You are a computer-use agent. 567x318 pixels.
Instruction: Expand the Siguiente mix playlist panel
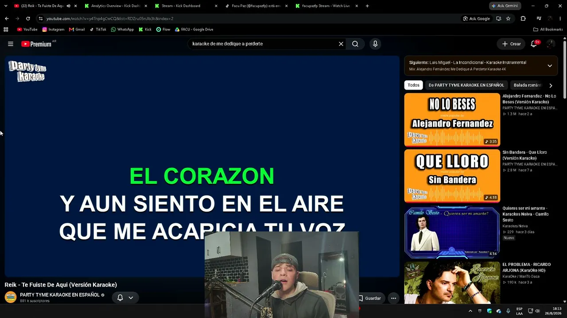tap(550, 66)
